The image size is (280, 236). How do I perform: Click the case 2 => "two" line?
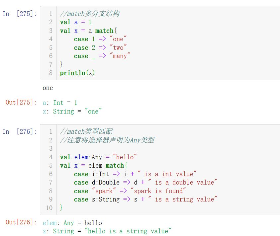point(101,47)
